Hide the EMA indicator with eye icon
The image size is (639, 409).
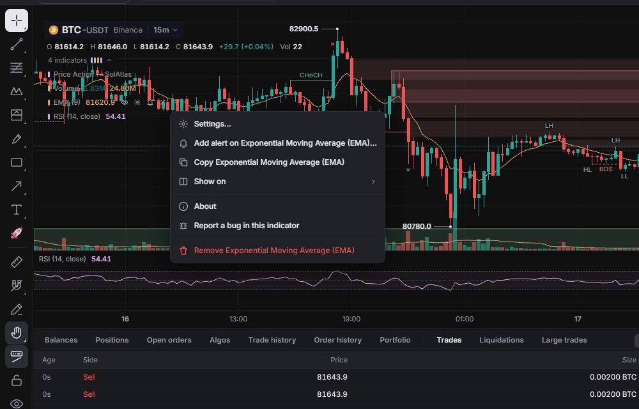tap(125, 102)
